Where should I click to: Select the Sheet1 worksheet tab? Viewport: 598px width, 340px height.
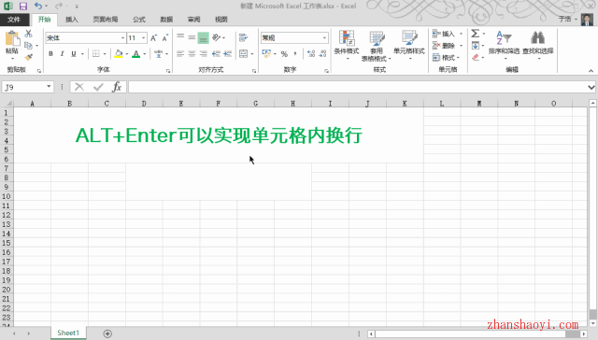[x=68, y=333]
